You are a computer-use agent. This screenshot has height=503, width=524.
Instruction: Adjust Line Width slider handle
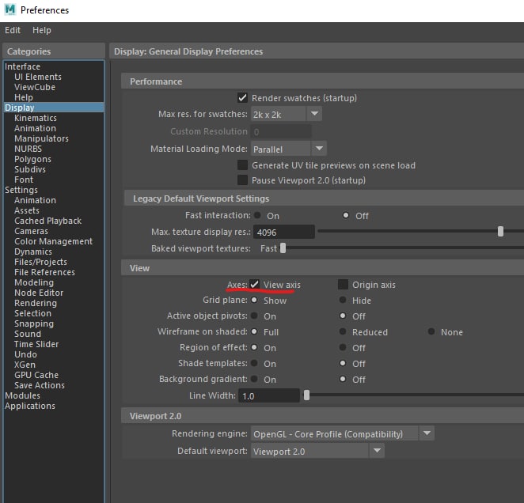pos(306,395)
